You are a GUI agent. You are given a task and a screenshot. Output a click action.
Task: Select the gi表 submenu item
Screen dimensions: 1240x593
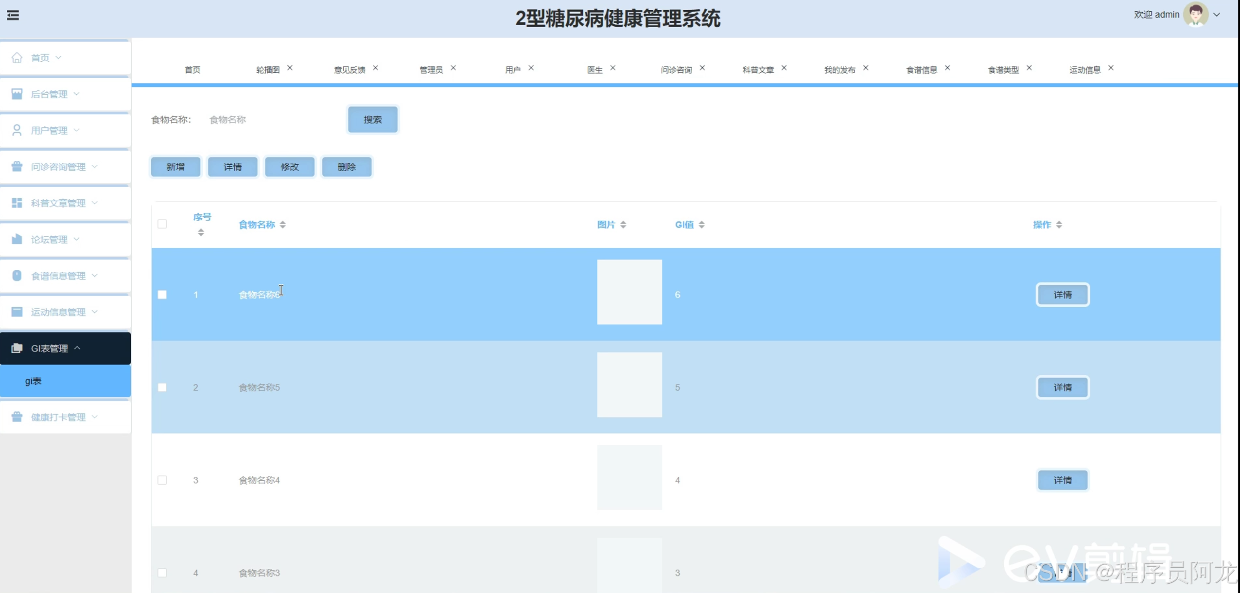coord(34,381)
